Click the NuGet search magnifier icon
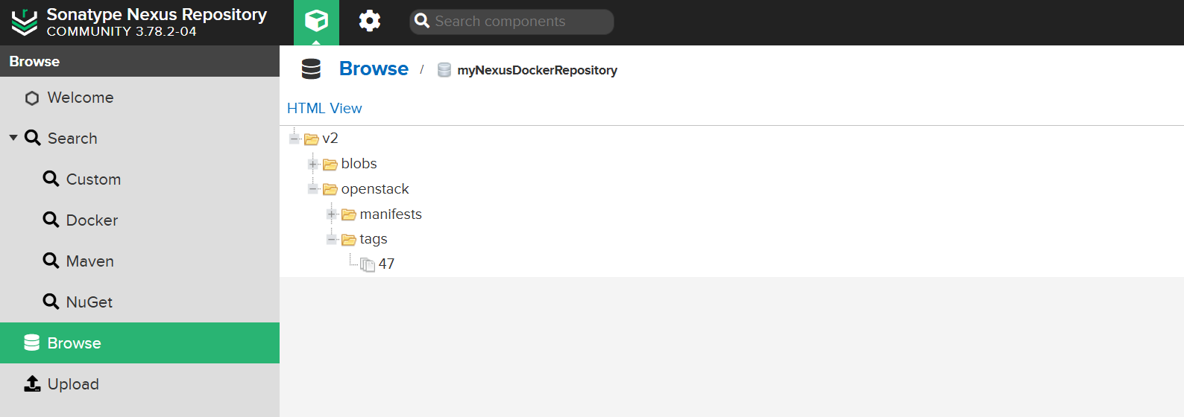The image size is (1184, 417). pyautogui.click(x=51, y=302)
